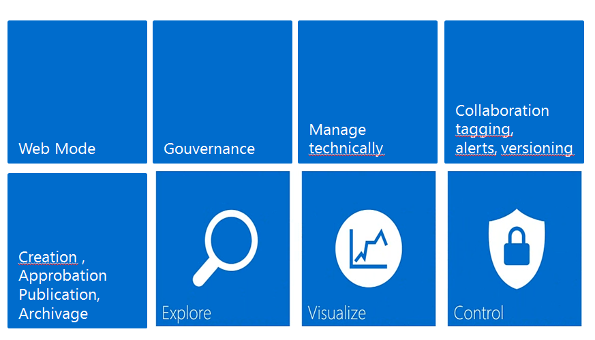Select the Control tile label
This screenshot has width=595, height=340.
[478, 313]
